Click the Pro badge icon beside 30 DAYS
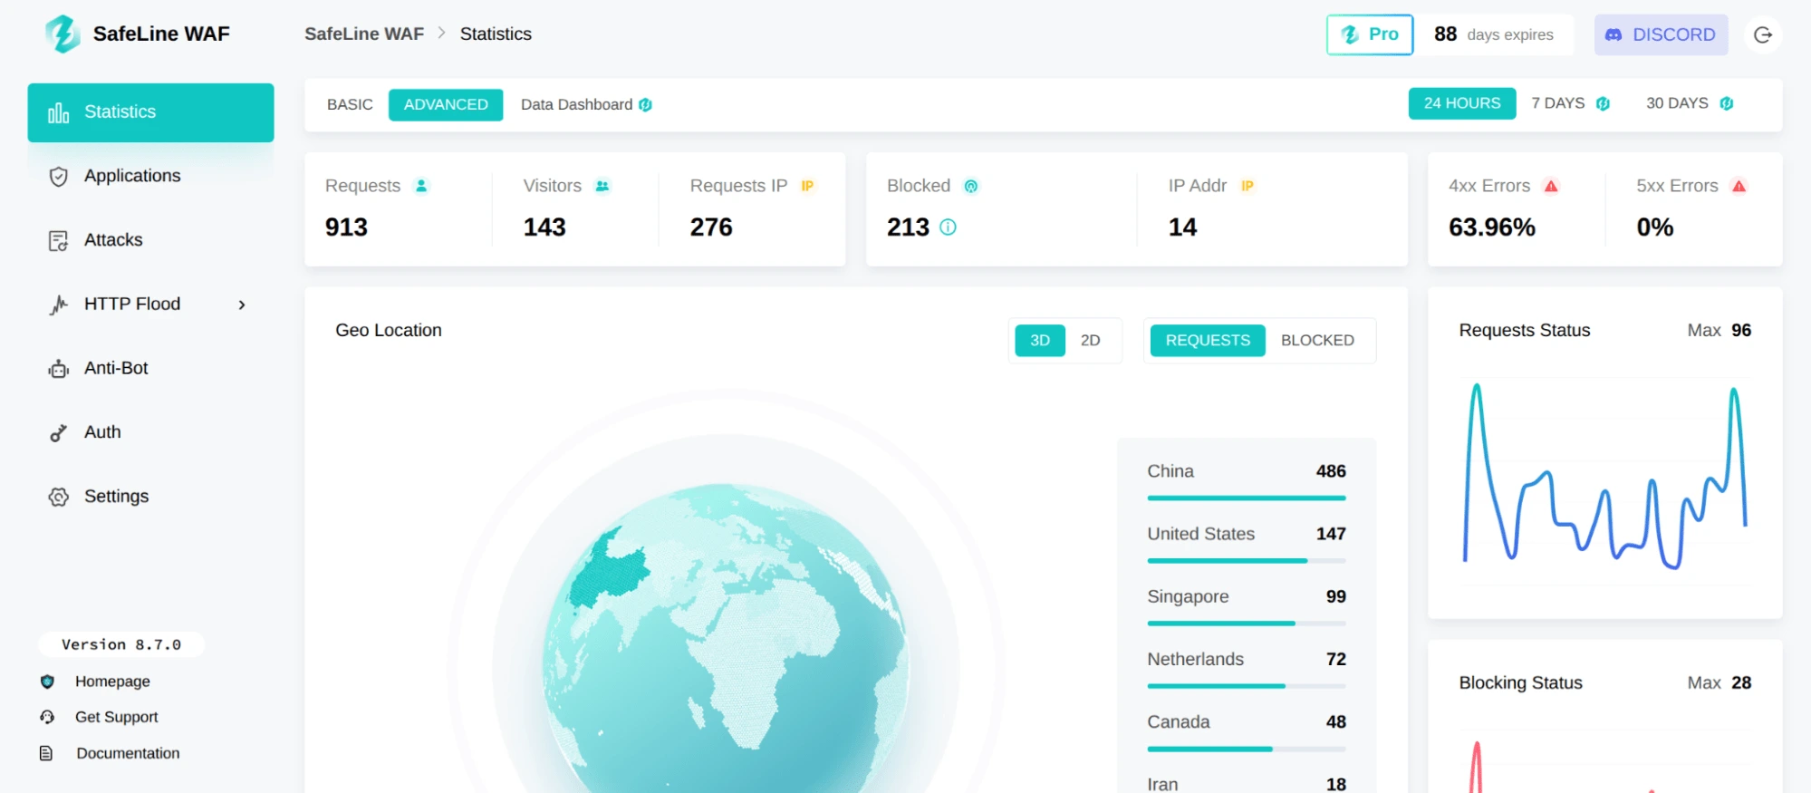The image size is (1811, 793). tap(1727, 103)
